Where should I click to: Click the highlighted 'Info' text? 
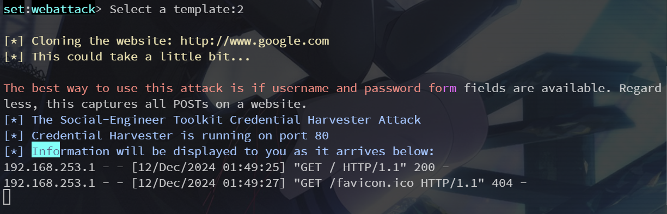46,151
